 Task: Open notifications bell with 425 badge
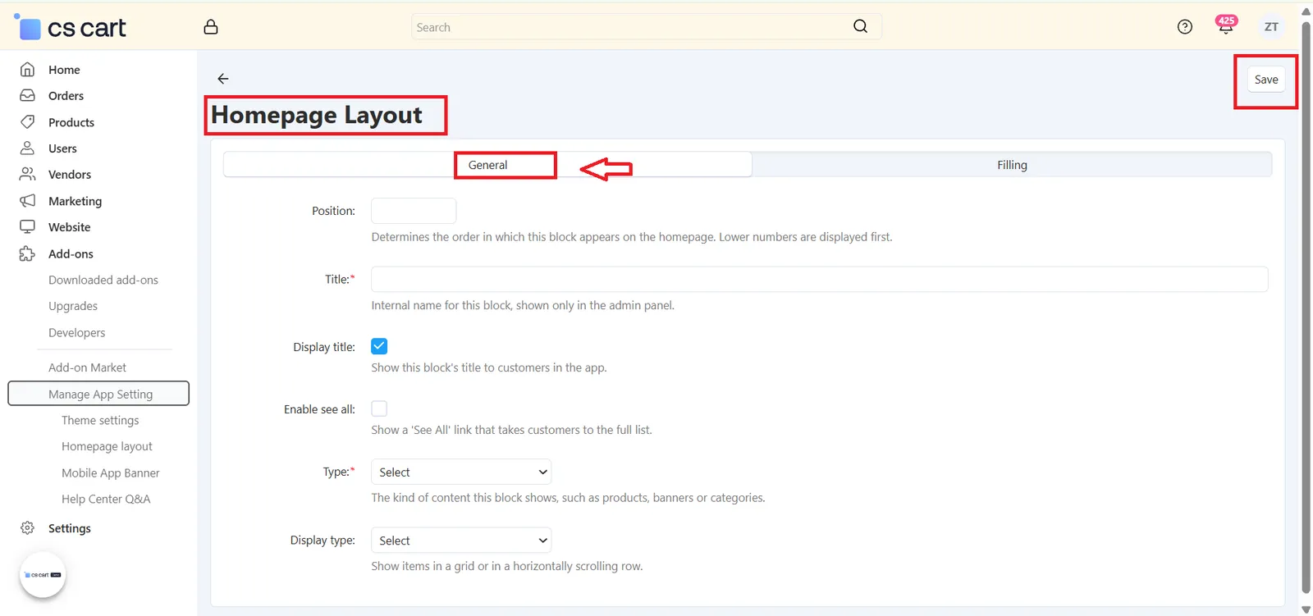point(1226,25)
